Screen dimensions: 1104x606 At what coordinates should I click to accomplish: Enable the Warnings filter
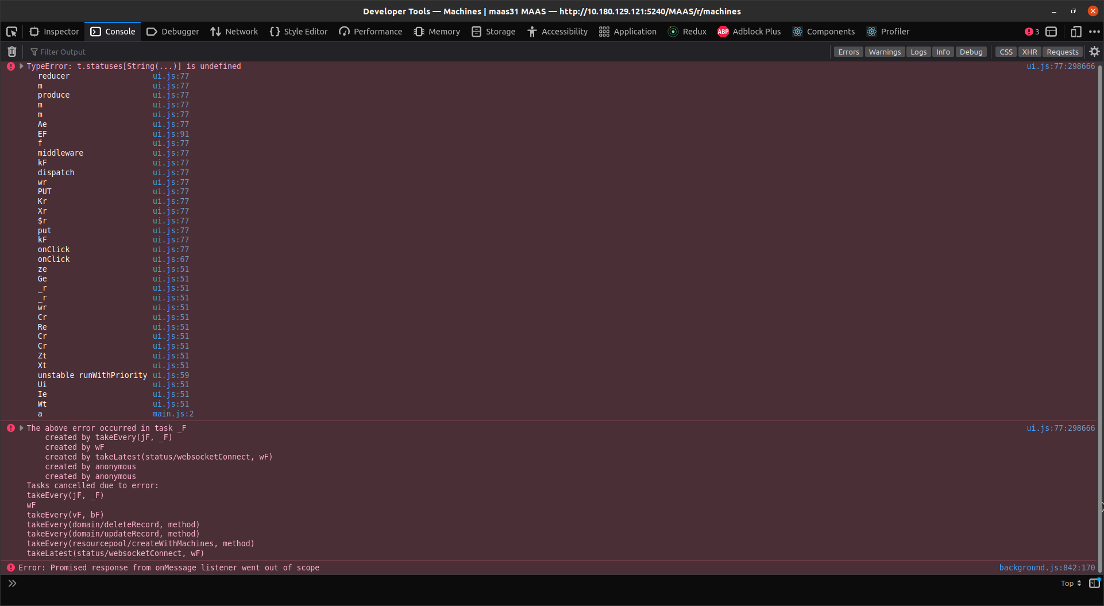pos(885,52)
